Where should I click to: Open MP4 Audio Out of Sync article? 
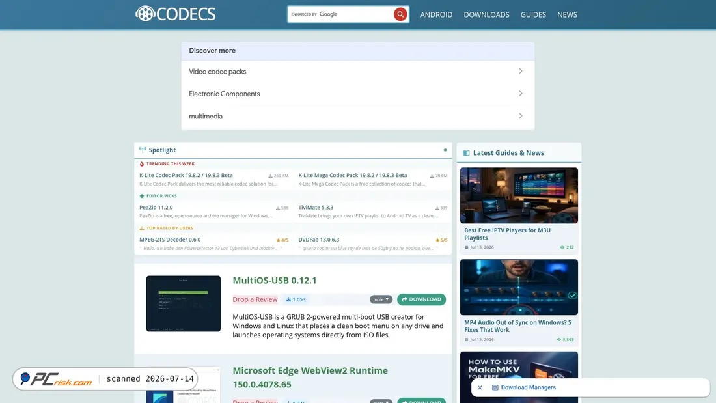[517, 326]
